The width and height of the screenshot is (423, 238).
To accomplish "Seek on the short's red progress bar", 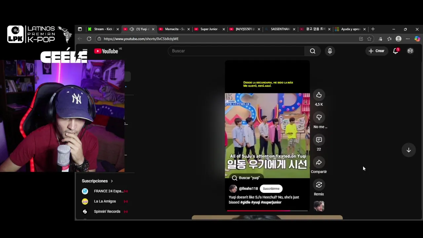I will tap(267, 210).
